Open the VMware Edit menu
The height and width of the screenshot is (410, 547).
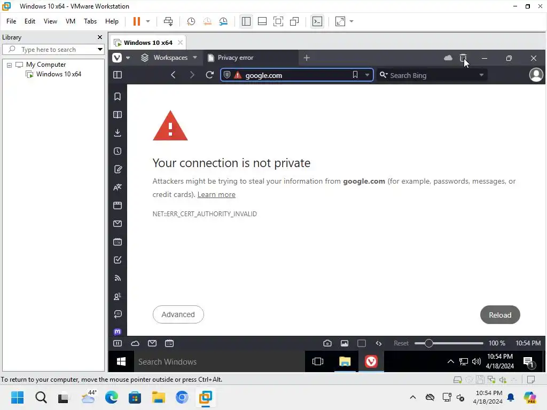click(30, 21)
